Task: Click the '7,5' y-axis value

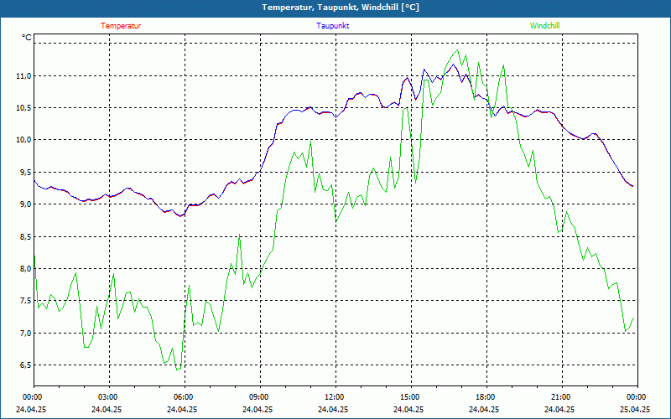Action: click(x=26, y=301)
